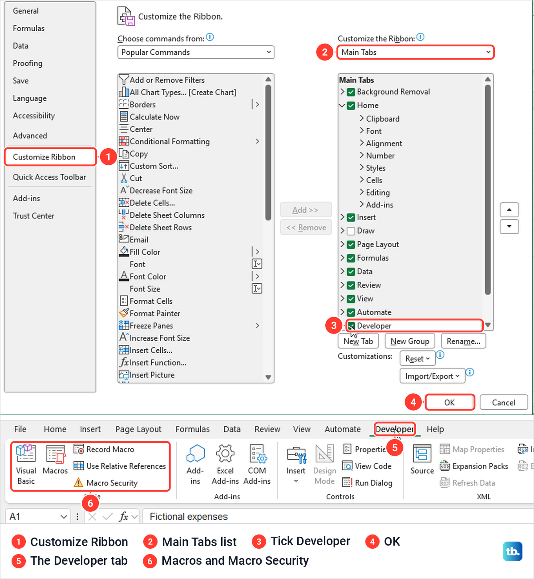Screen dimensions: 534x579
Task: Click the Cancel button
Action: point(504,403)
